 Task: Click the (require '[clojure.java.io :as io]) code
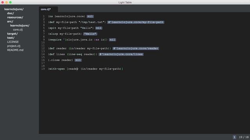[78, 40]
